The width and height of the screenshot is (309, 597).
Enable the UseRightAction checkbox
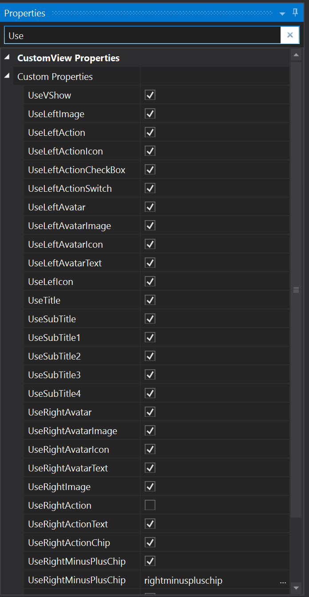150,505
